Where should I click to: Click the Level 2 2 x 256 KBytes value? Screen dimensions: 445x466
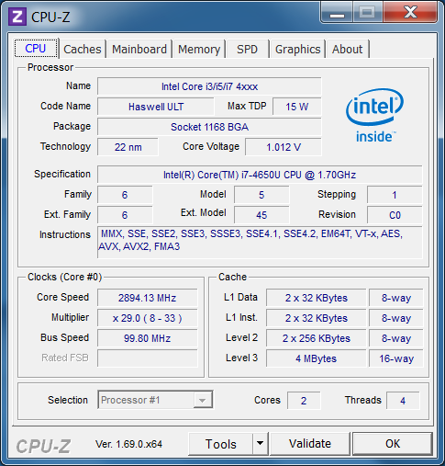point(317,338)
